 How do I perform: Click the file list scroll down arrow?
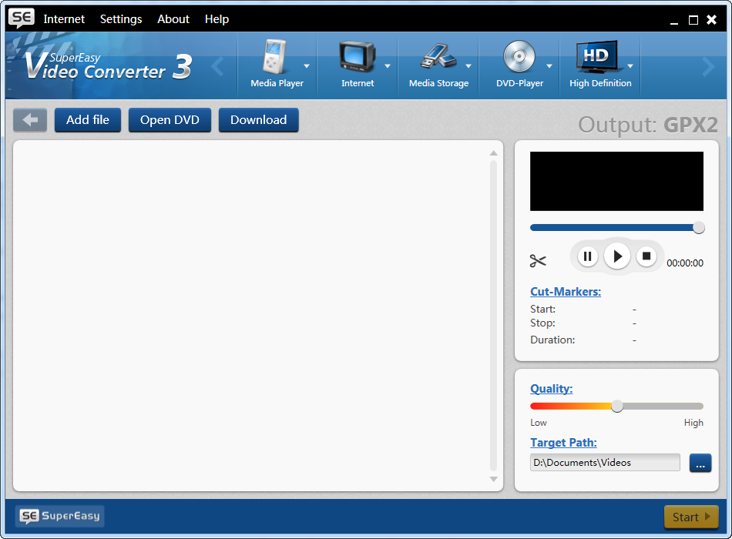(493, 479)
